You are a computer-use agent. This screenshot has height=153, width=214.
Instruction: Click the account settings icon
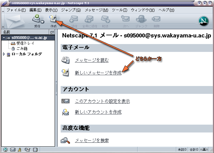(x=65, y=101)
